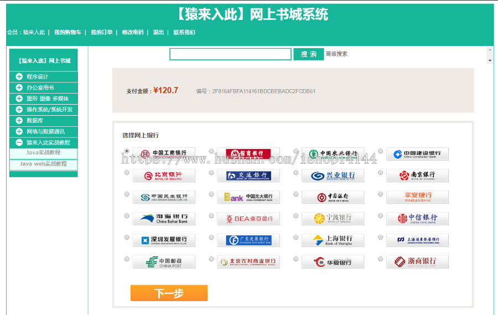
Task: Click the 选择网上银行 heading
Action: [x=141, y=136]
